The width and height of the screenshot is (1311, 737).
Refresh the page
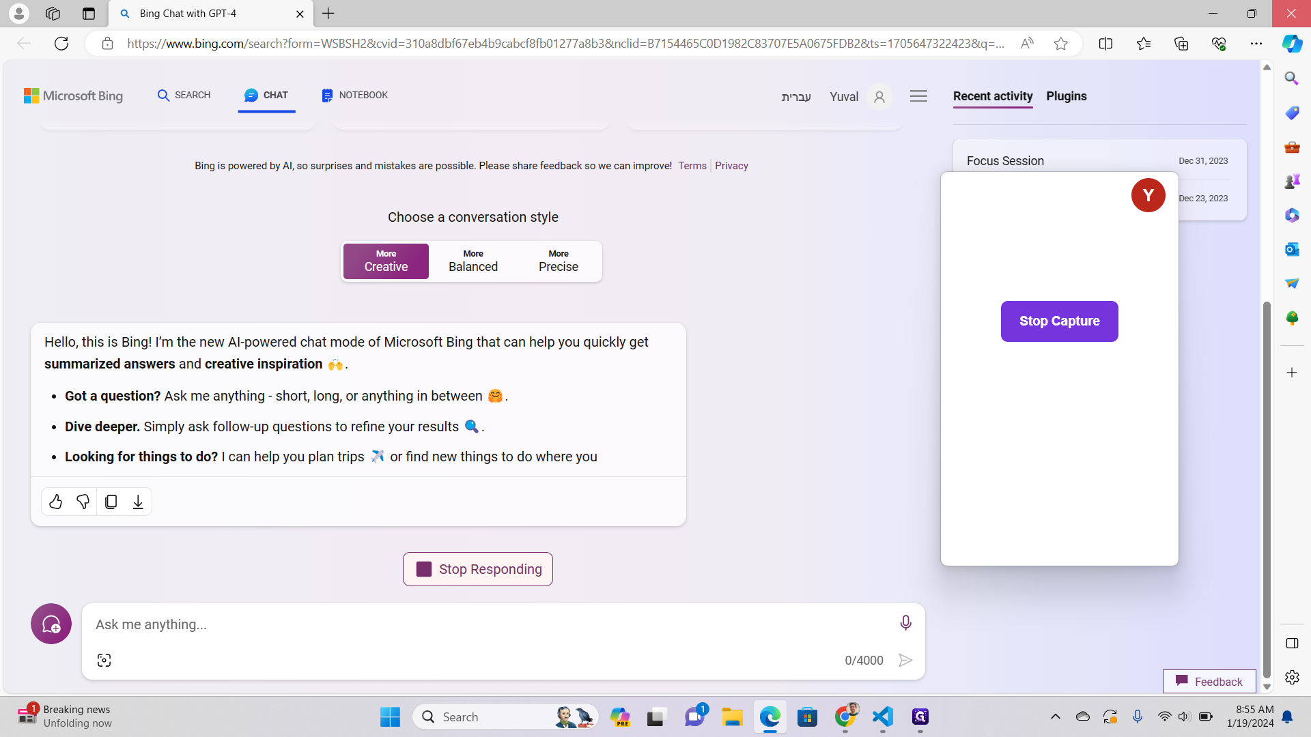point(61,44)
